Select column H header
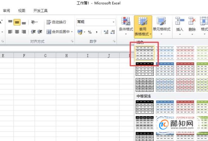 pyautogui.click(x=66, y=56)
